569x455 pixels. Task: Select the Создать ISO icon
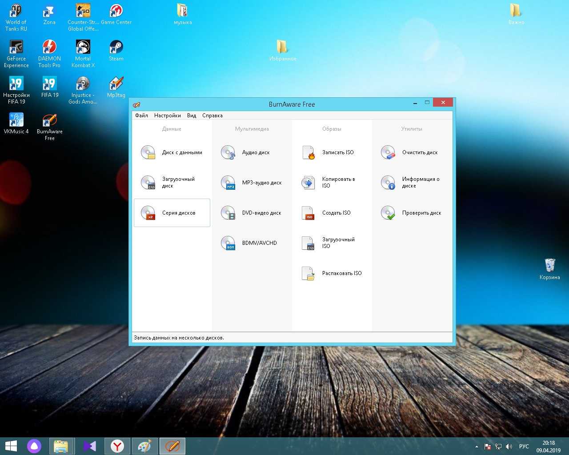[308, 213]
